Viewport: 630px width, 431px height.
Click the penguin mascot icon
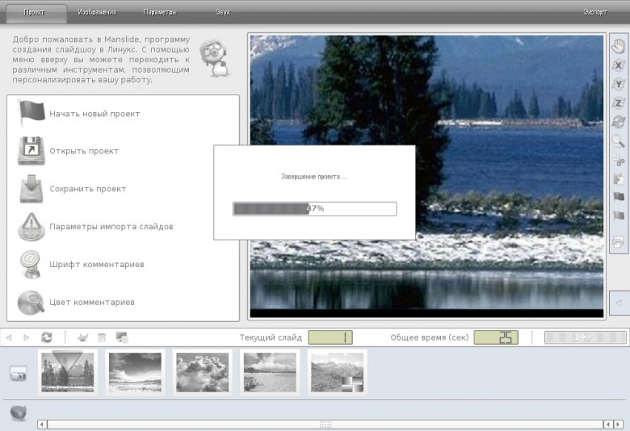[x=216, y=58]
